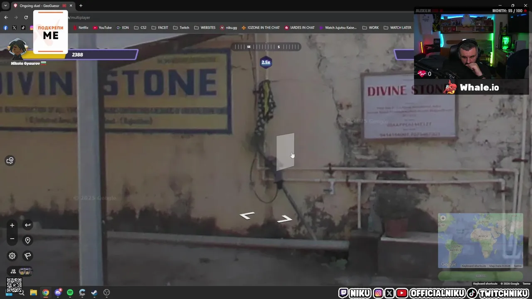Open !OZONE IN THE CHAT bookmark
Image resolution: width=532 pixels, height=299 pixels.
(261, 28)
